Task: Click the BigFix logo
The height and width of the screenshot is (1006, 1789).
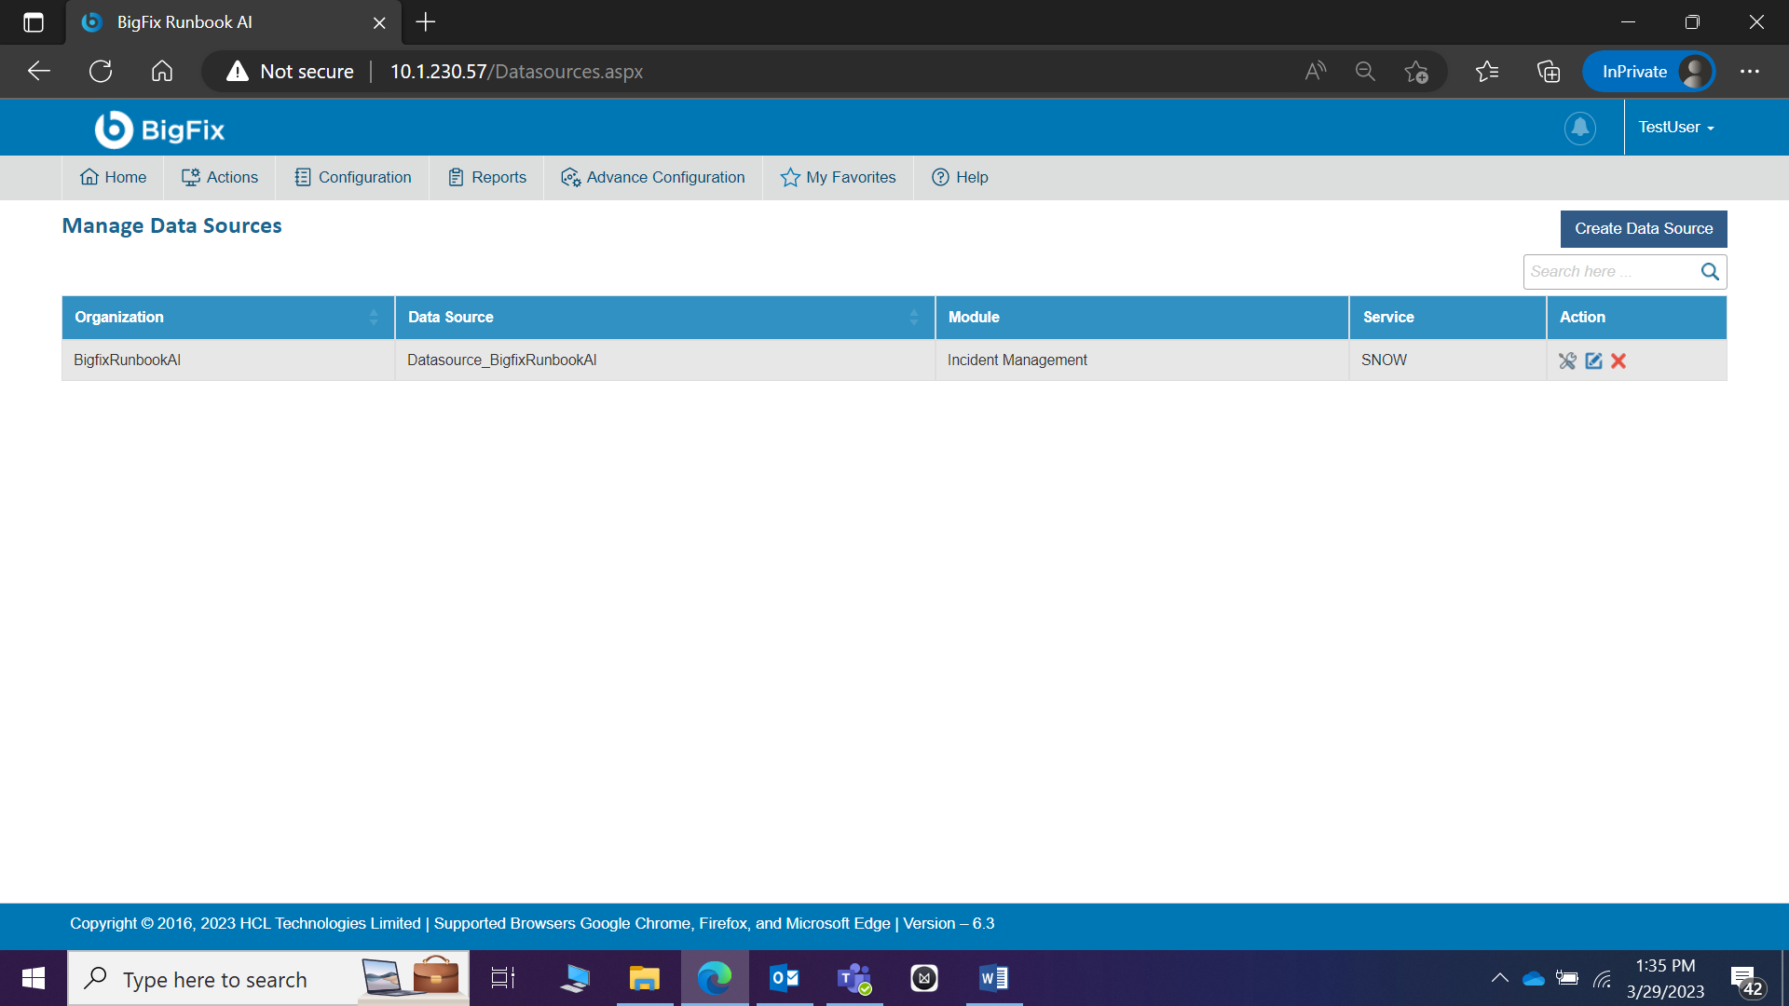Action: (159, 129)
